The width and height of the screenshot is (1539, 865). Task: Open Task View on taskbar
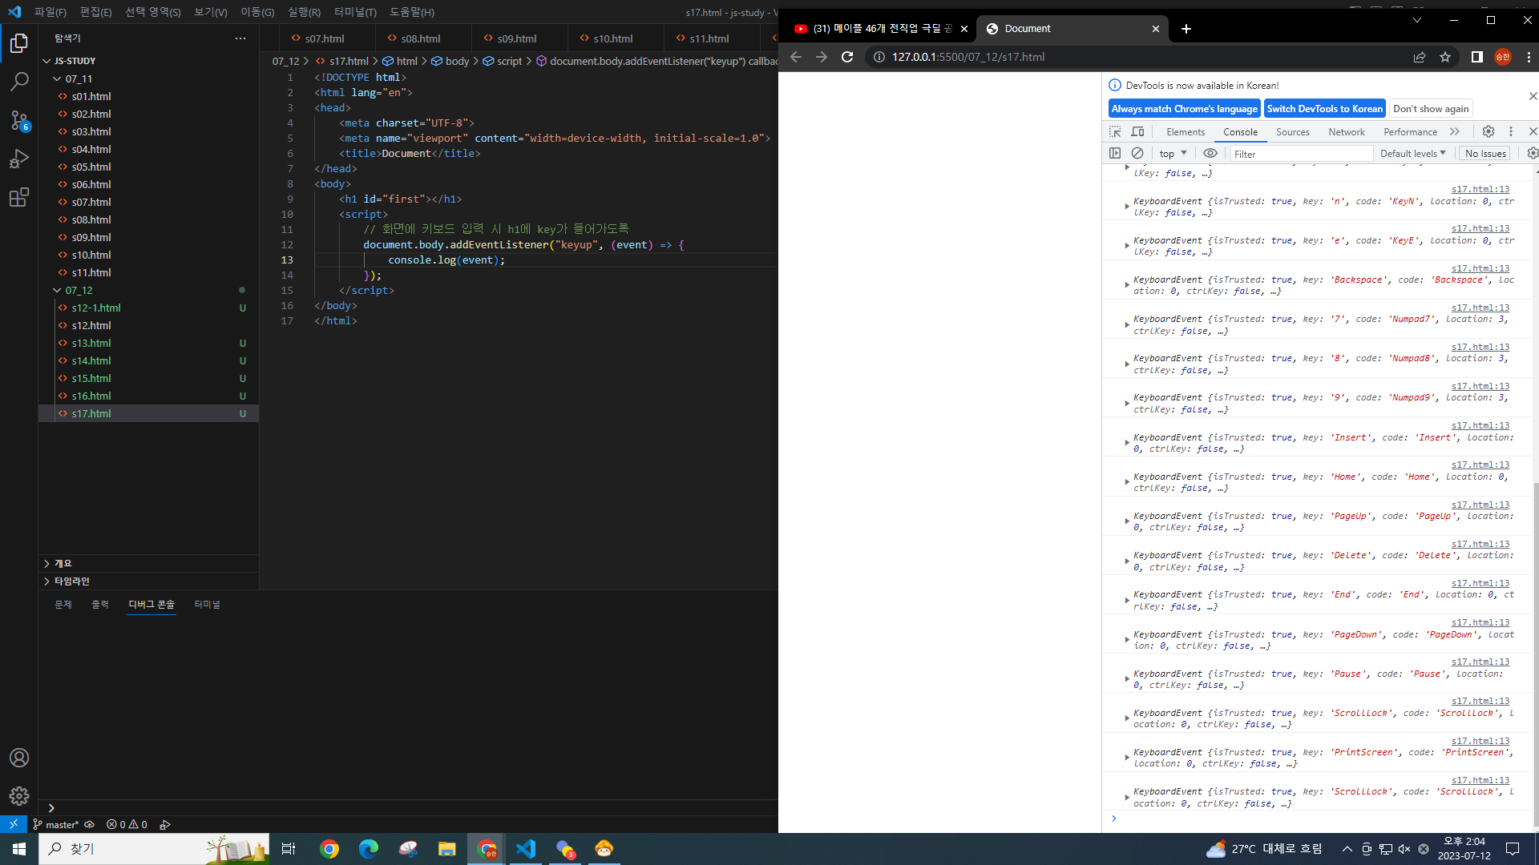[289, 848]
